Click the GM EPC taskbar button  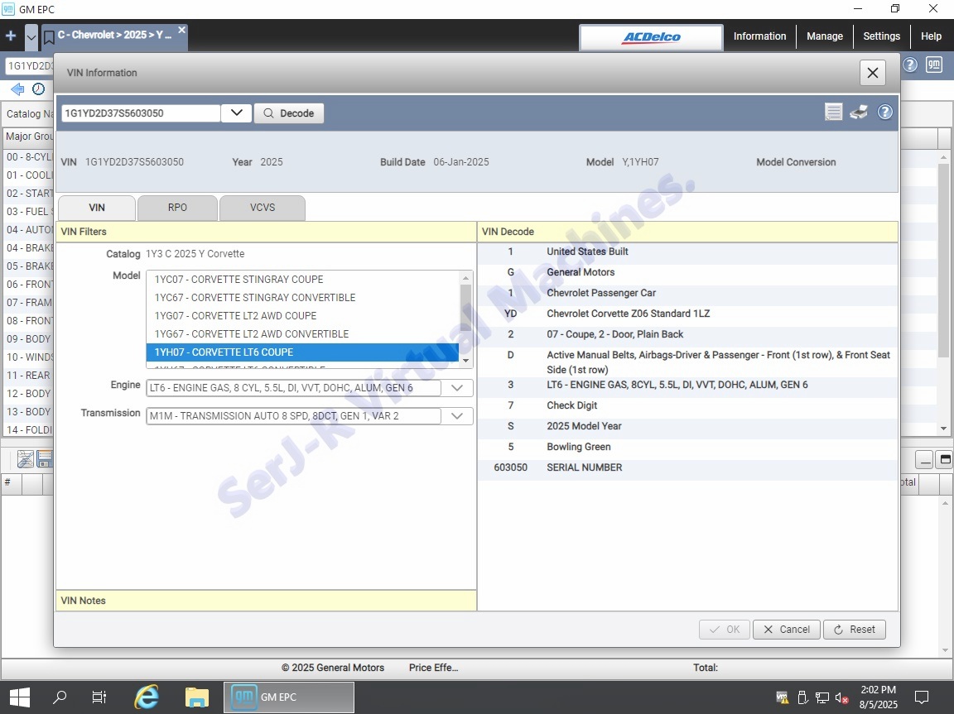pos(289,697)
